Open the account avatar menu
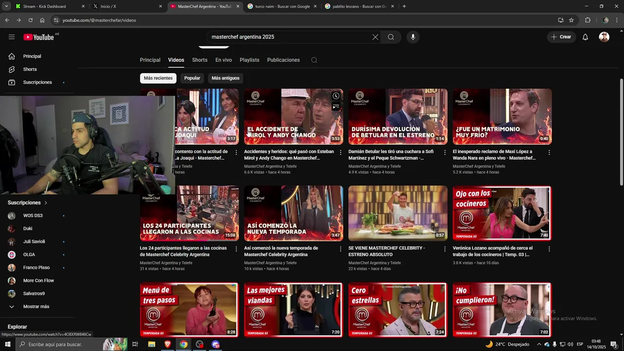 (604, 37)
